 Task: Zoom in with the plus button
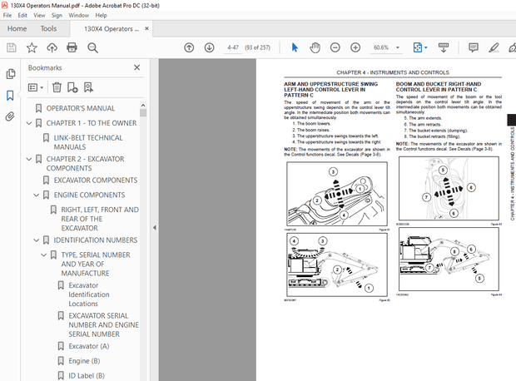coord(355,47)
